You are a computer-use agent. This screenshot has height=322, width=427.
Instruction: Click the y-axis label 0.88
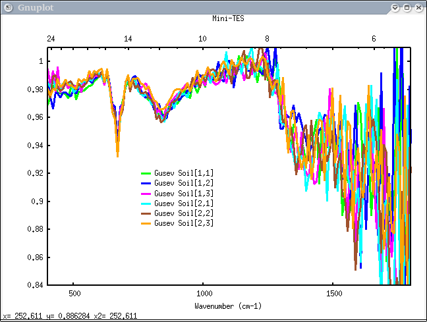[35, 229]
